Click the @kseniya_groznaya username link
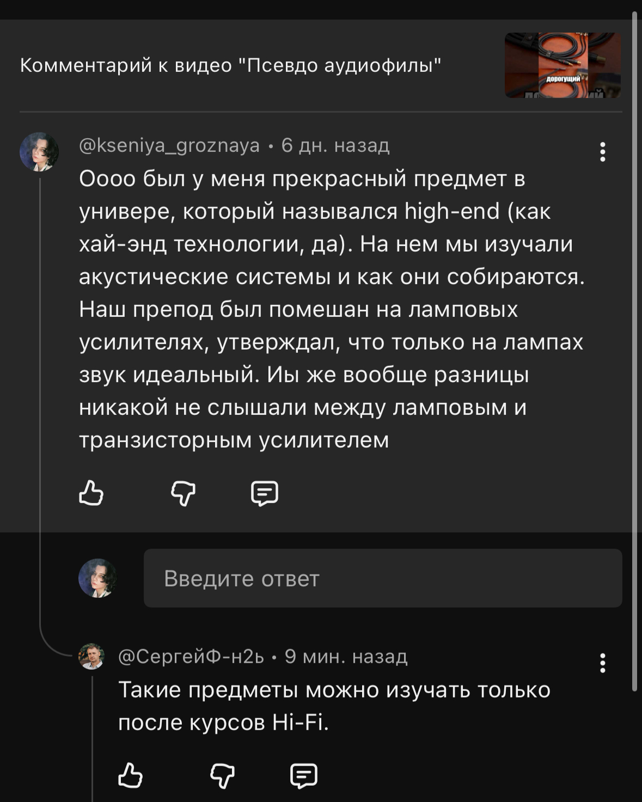Image resolution: width=642 pixels, height=802 pixels. click(169, 146)
